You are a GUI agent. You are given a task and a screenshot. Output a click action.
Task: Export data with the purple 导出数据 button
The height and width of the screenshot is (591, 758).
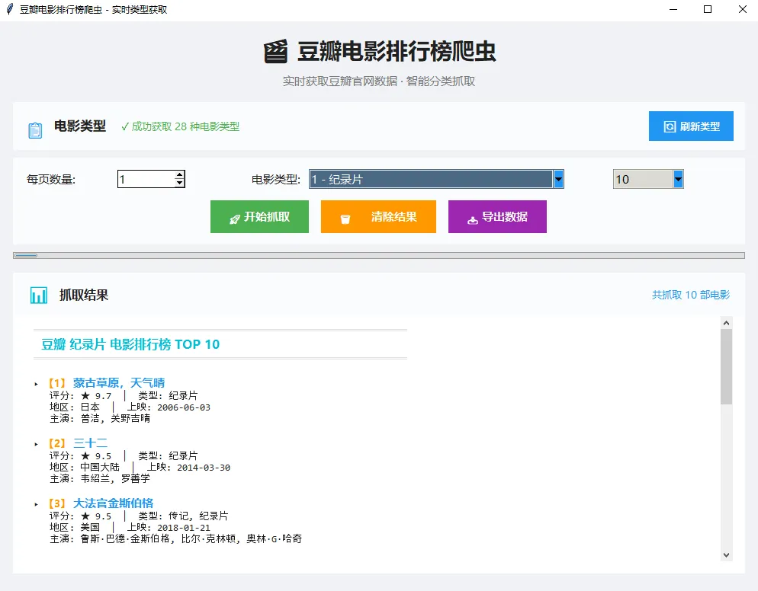(497, 217)
